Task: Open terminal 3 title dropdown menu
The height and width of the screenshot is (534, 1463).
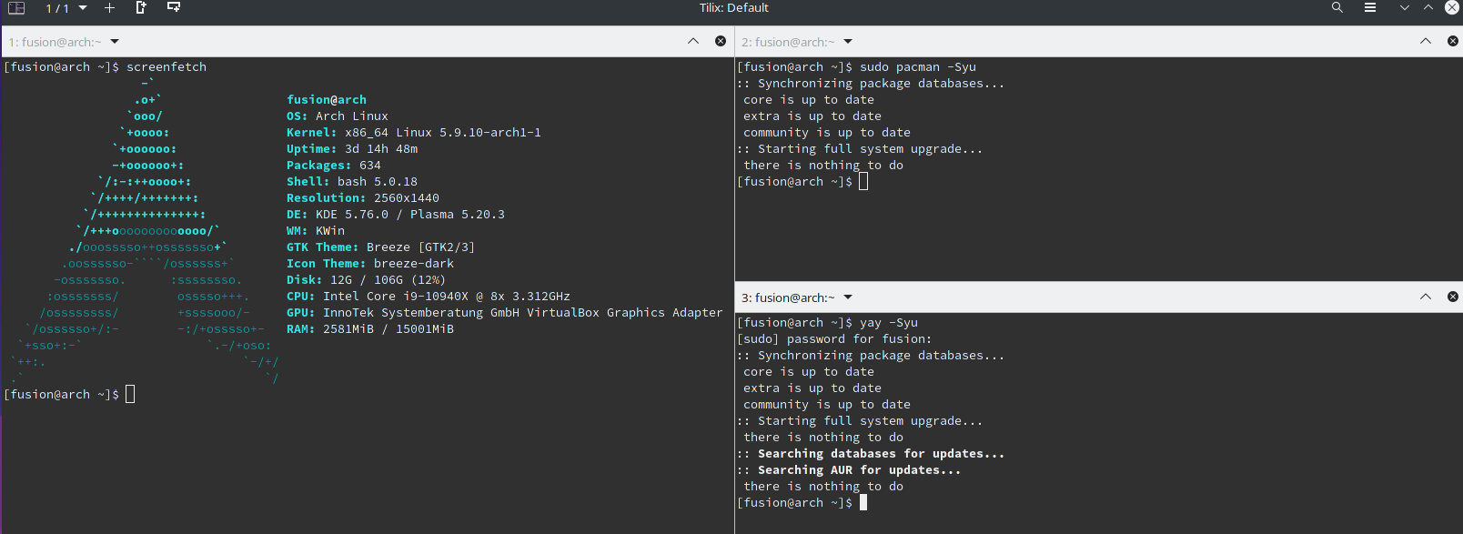Action: pyautogui.click(x=848, y=297)
